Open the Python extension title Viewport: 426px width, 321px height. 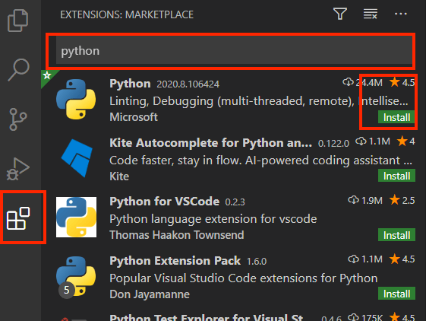click(x=130, y=84)
